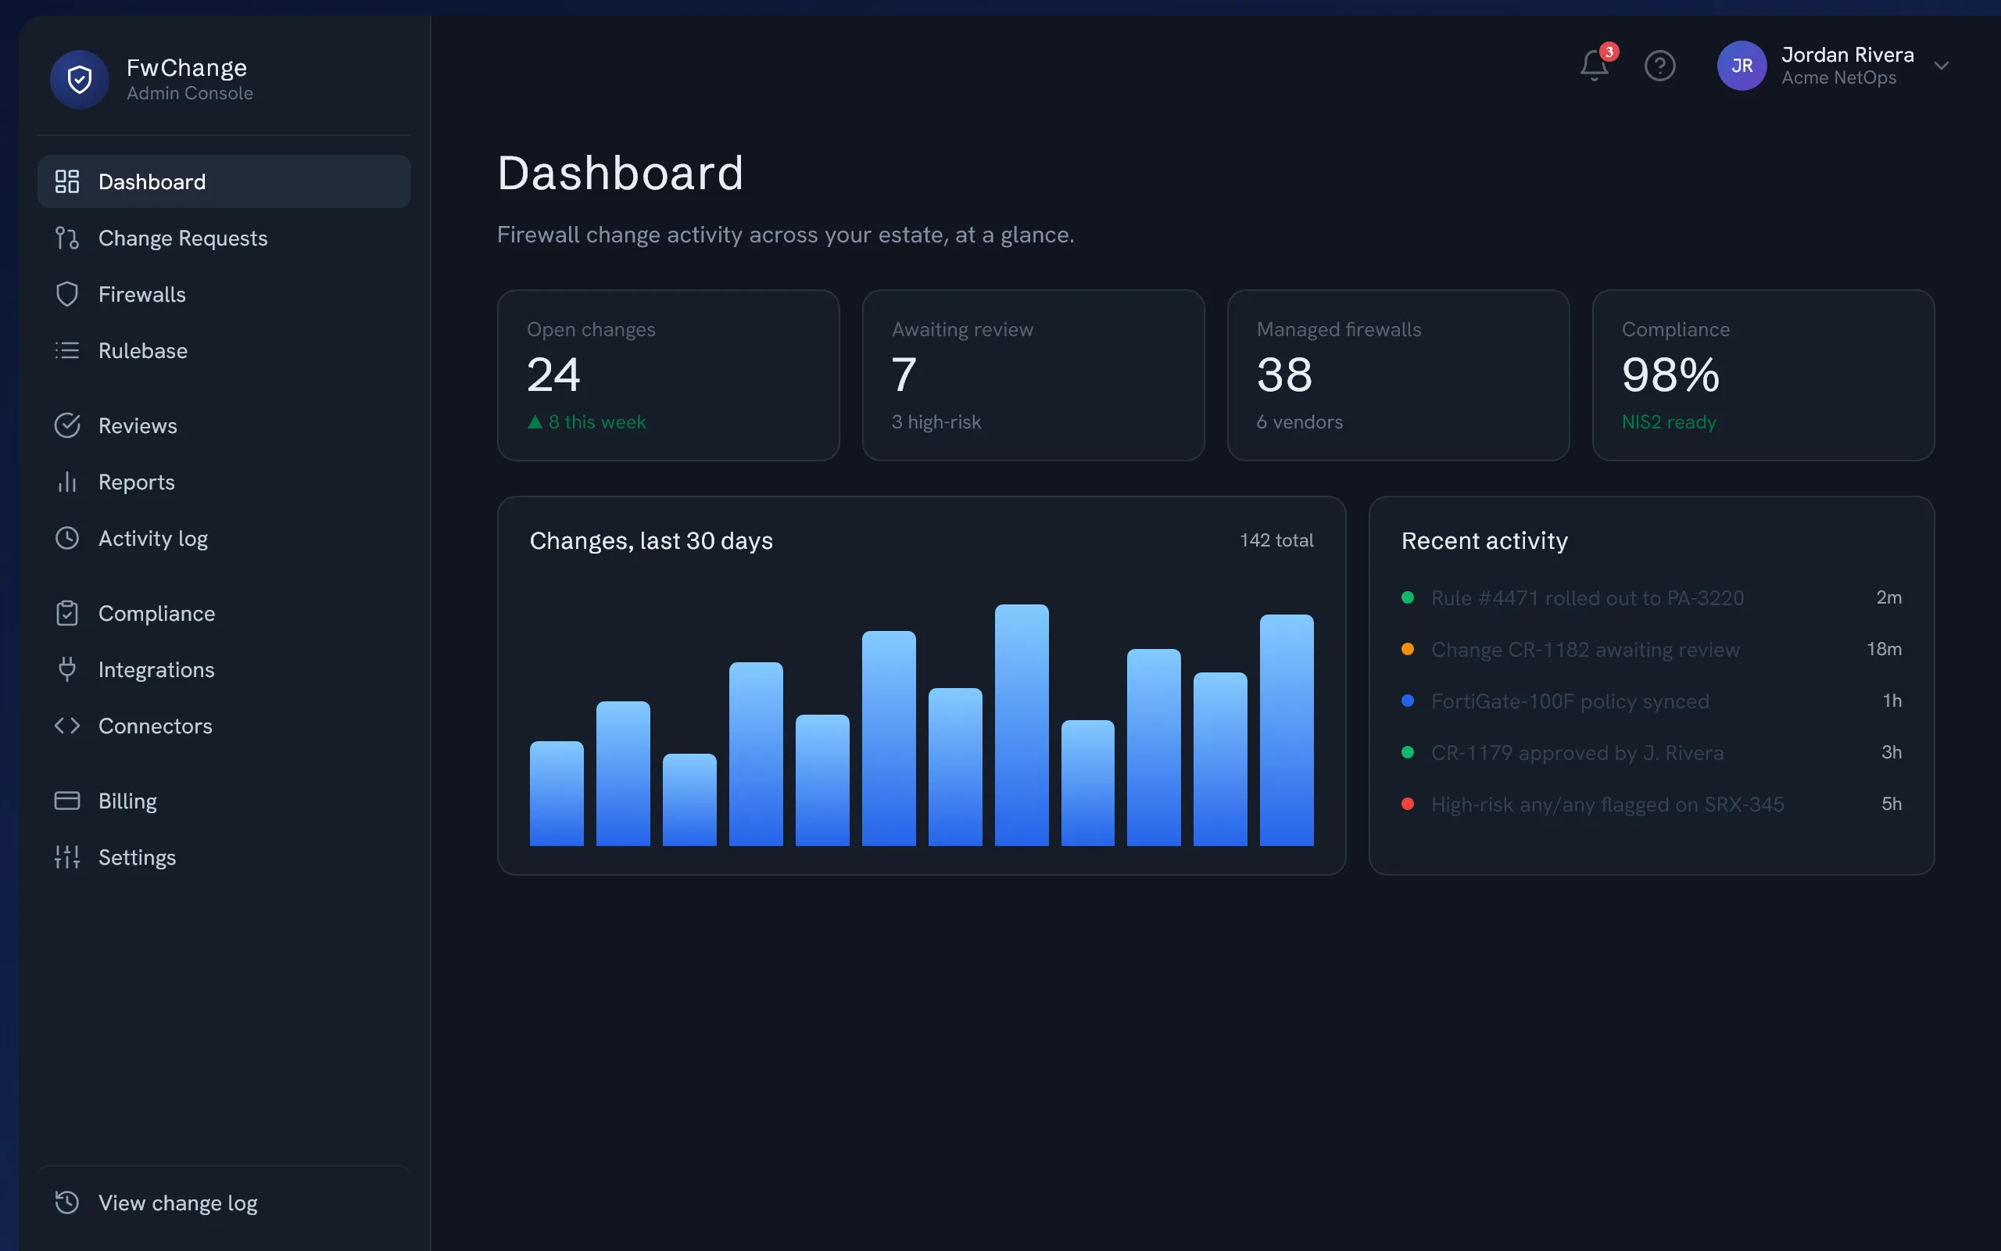This screenshot has height=1251, width=2001.
Task: Click the Reviews check-circle icon
Action: (x=67, y=425)
